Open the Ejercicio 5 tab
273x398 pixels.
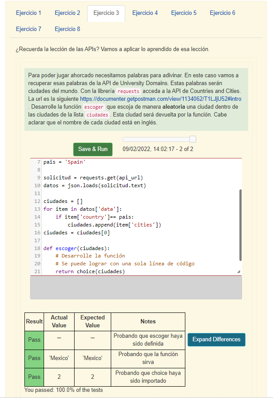click(x=184, y=13)
